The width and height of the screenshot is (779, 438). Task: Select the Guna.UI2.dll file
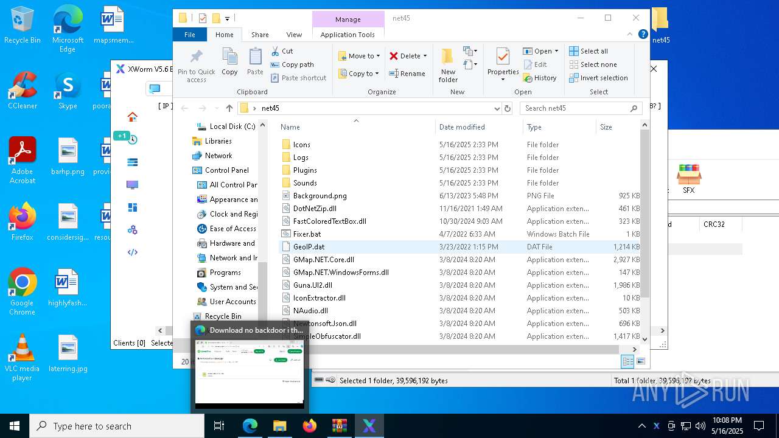312,285
